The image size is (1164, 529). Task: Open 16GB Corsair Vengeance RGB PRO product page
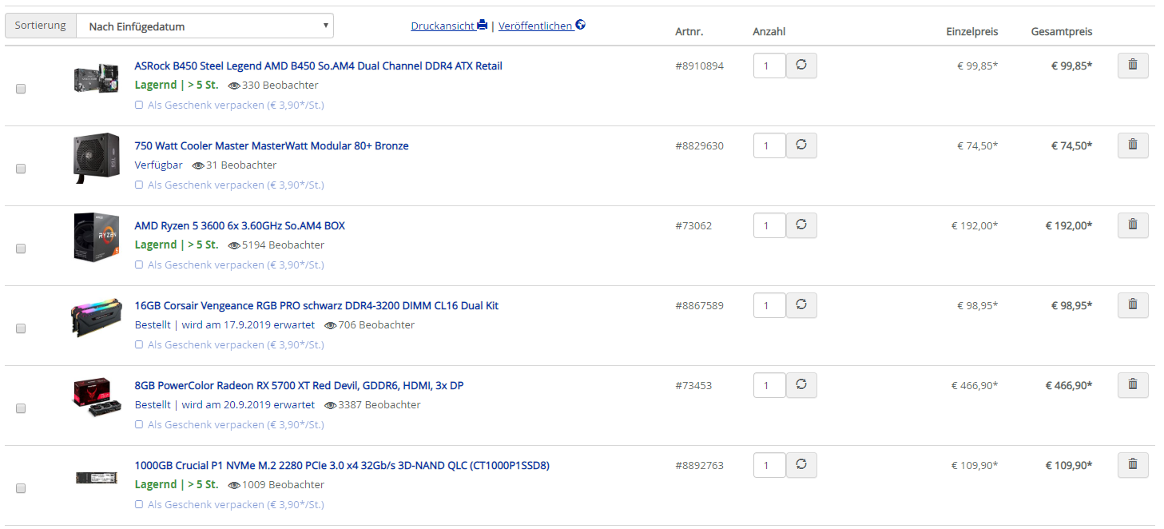point(316,305)
